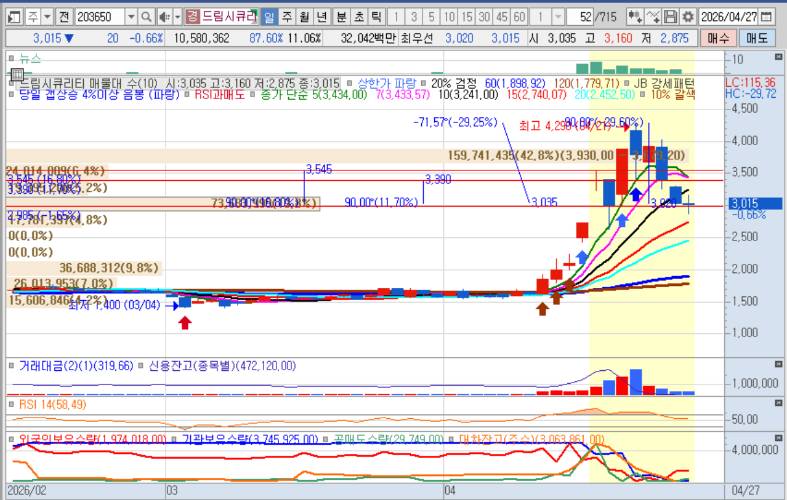Click the add line indicator icon

point(653,17)
